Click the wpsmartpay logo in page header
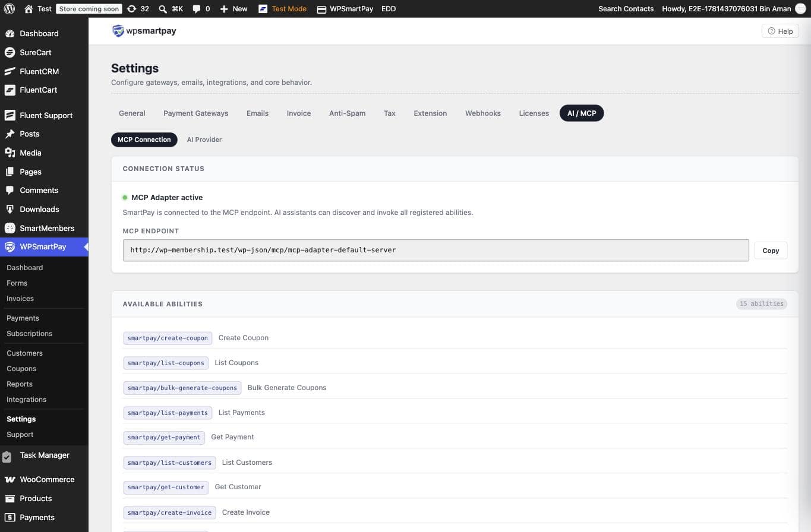Screen dimensions: 811x532 point(144,31)
